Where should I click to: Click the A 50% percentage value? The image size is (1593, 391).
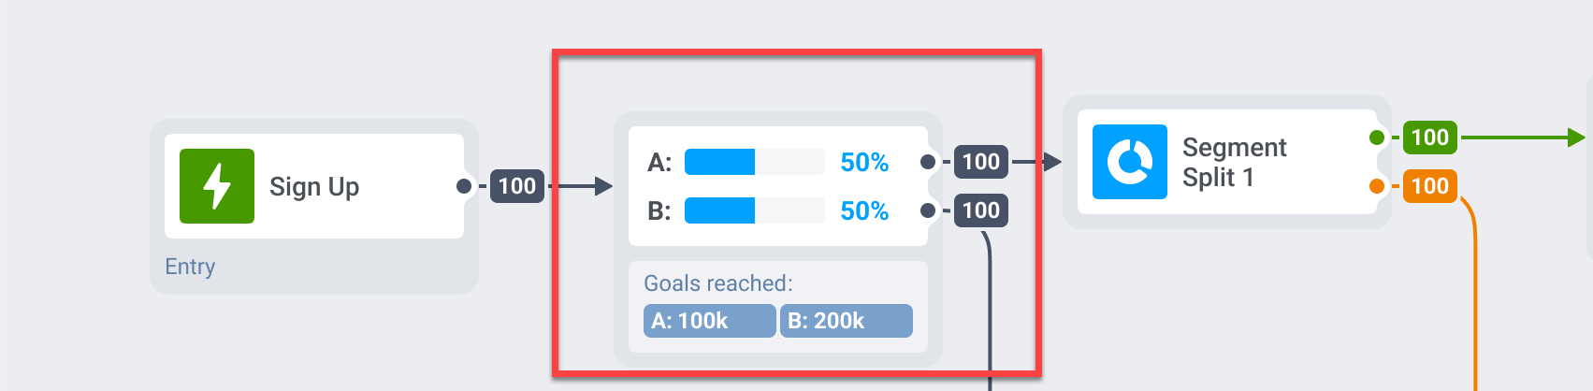(864, 163)
